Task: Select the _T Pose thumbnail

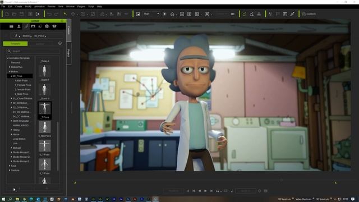Action: point(45,110)
